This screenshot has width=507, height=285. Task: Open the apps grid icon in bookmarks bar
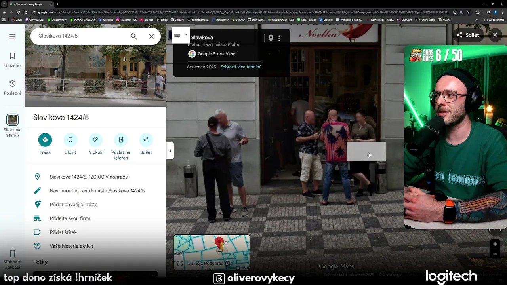tap(4, 19)
